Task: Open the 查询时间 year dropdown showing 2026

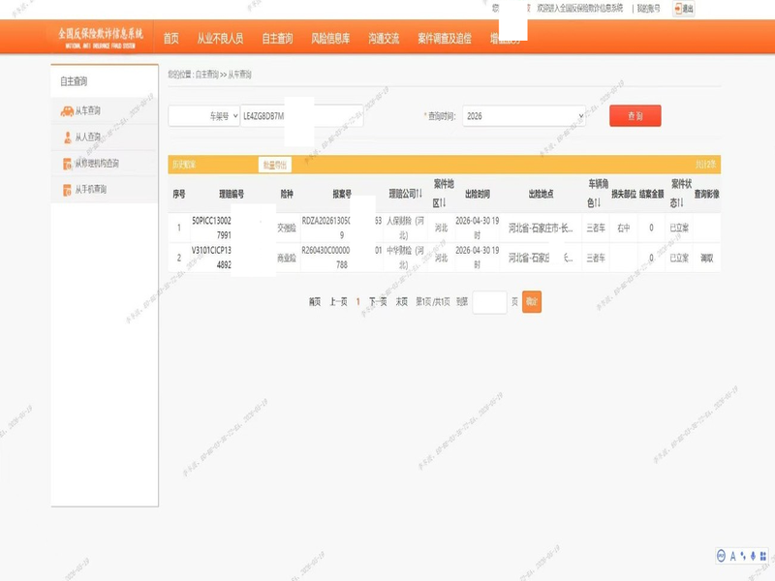Action: point(524,116)
